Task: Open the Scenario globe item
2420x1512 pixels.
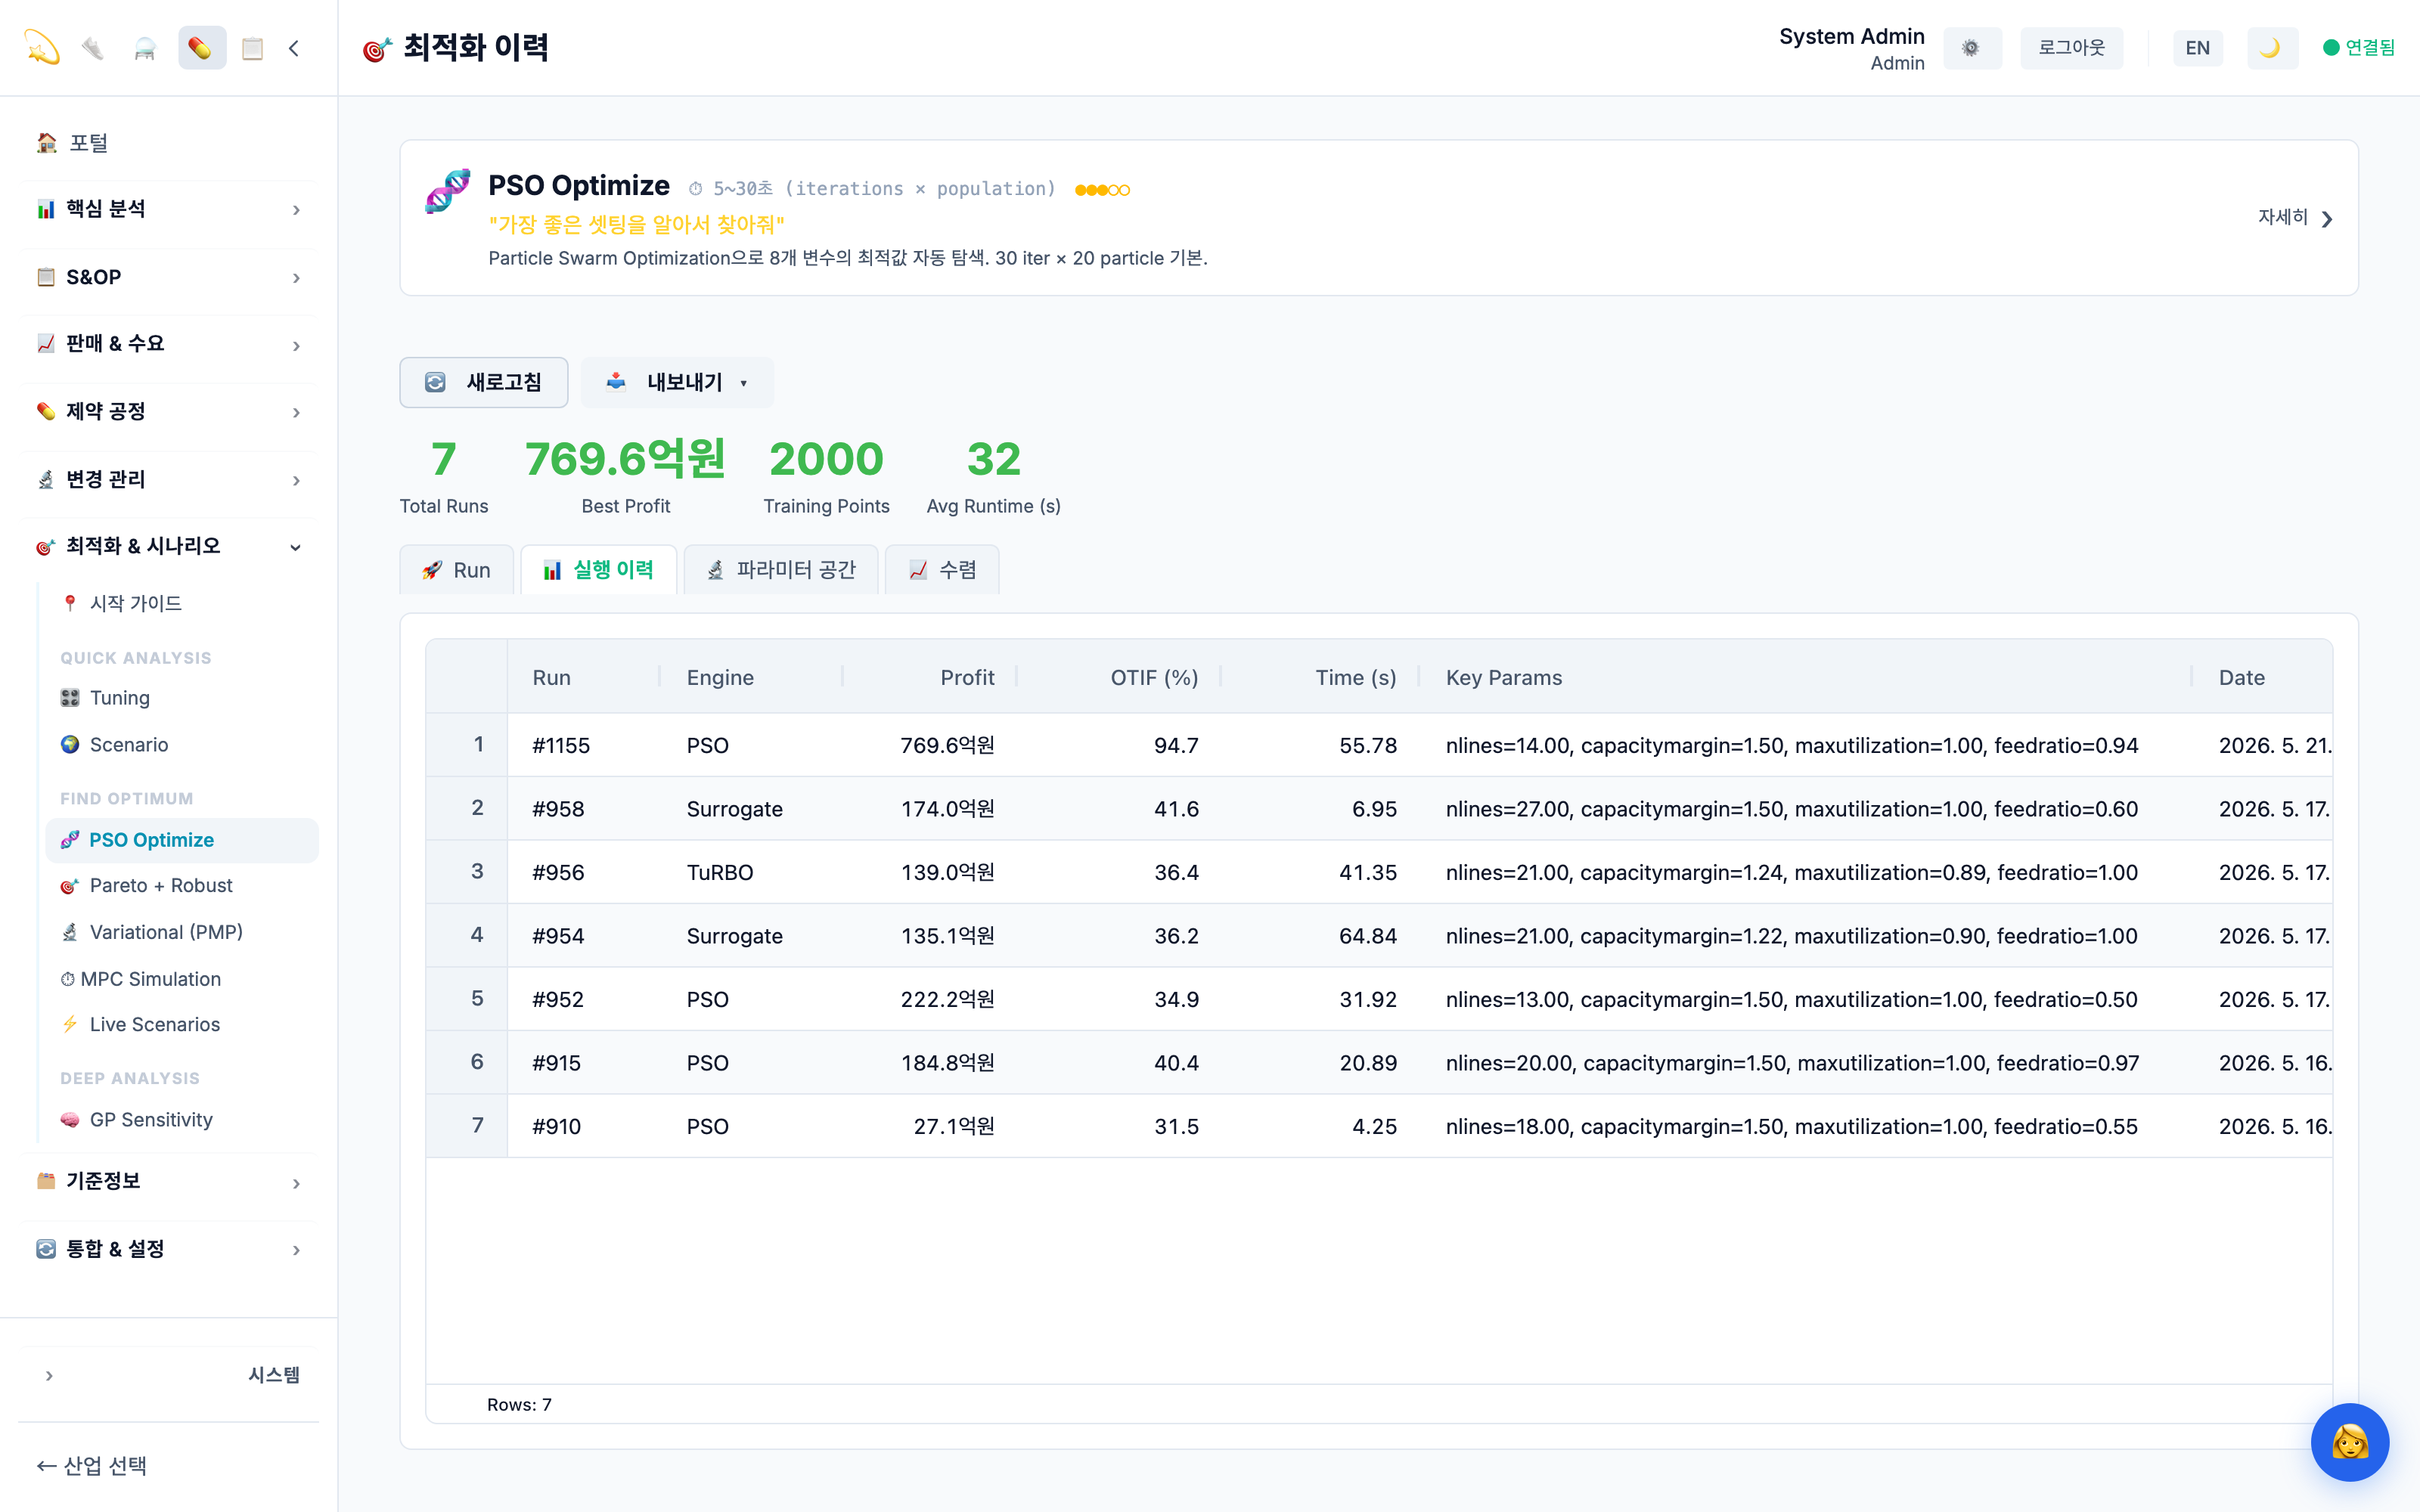Action: pos(182,745)
